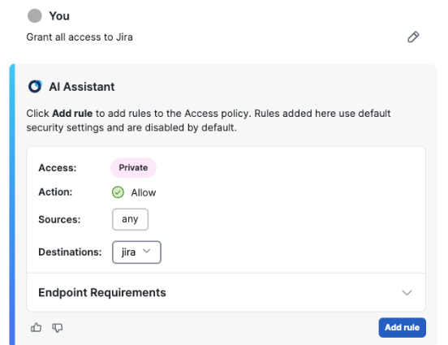Open the jira destinations dropdown
This screenshot has height=345, width=448.
pyautogui.click(x=136, y=252)
